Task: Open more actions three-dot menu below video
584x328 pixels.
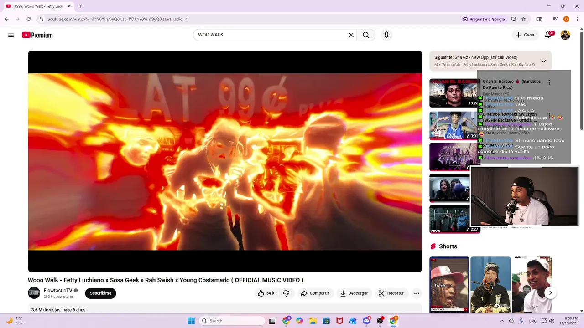Action: point(417,293)
